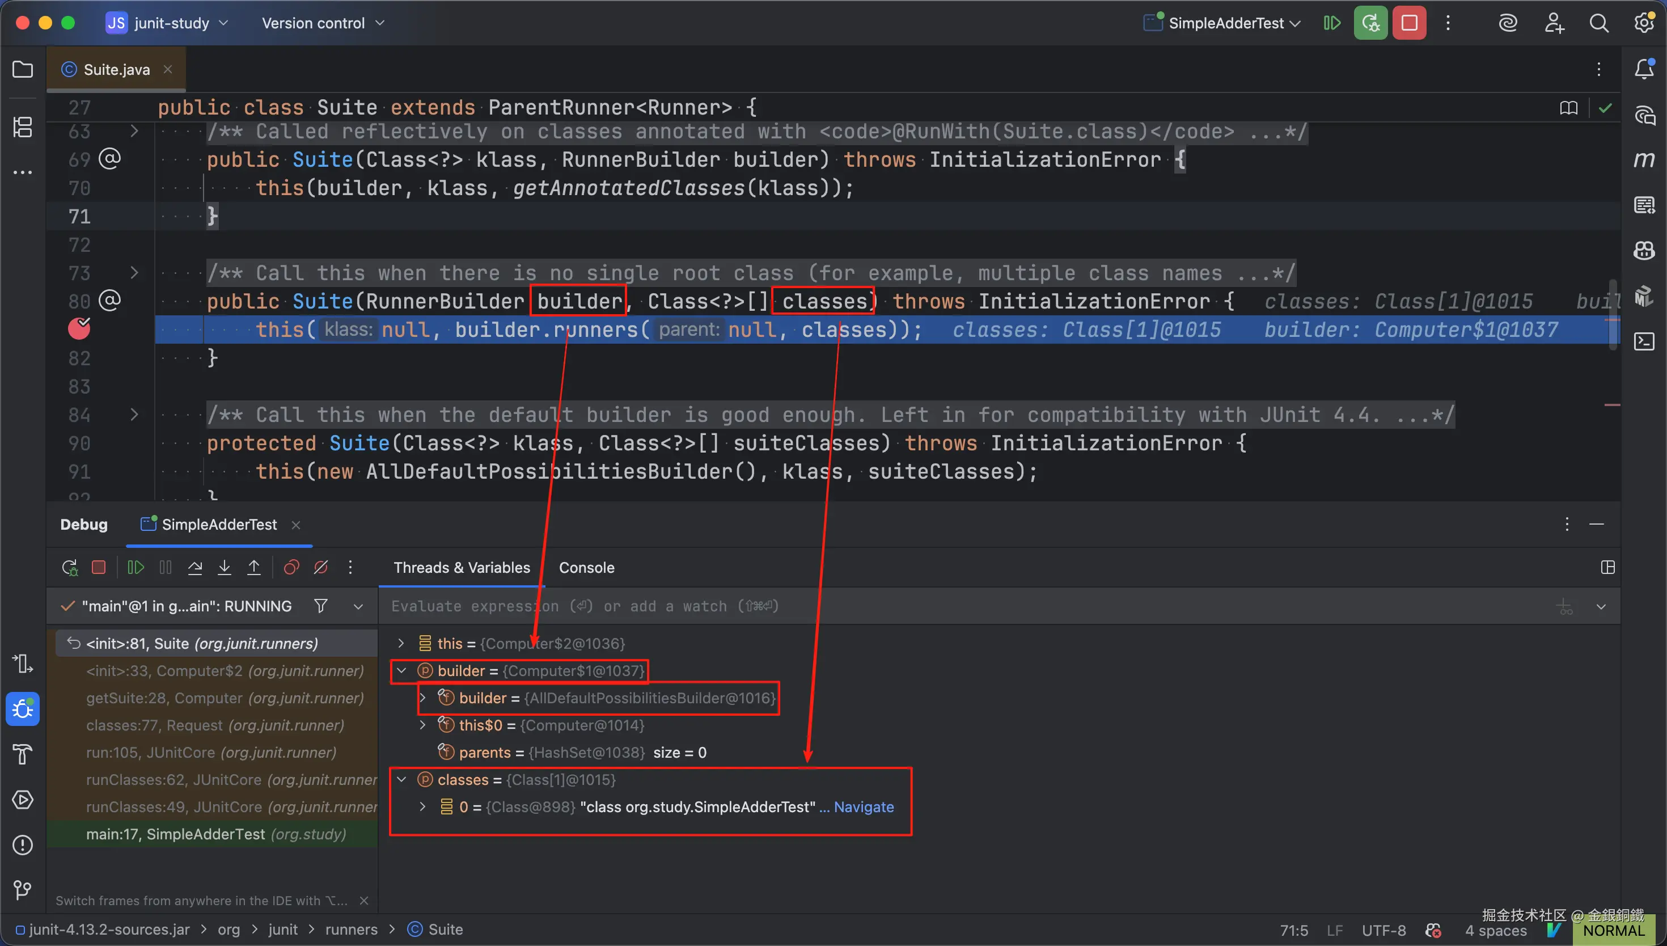Image resolution: width=1667 pixels, height=946 pixels.
Task: Collapse the classes variable node
Action: [x=401, y=780]
